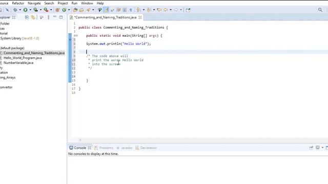Switch to the Declaration tab
The height and width of the screenshot is (184, 328).
point(146,148)
